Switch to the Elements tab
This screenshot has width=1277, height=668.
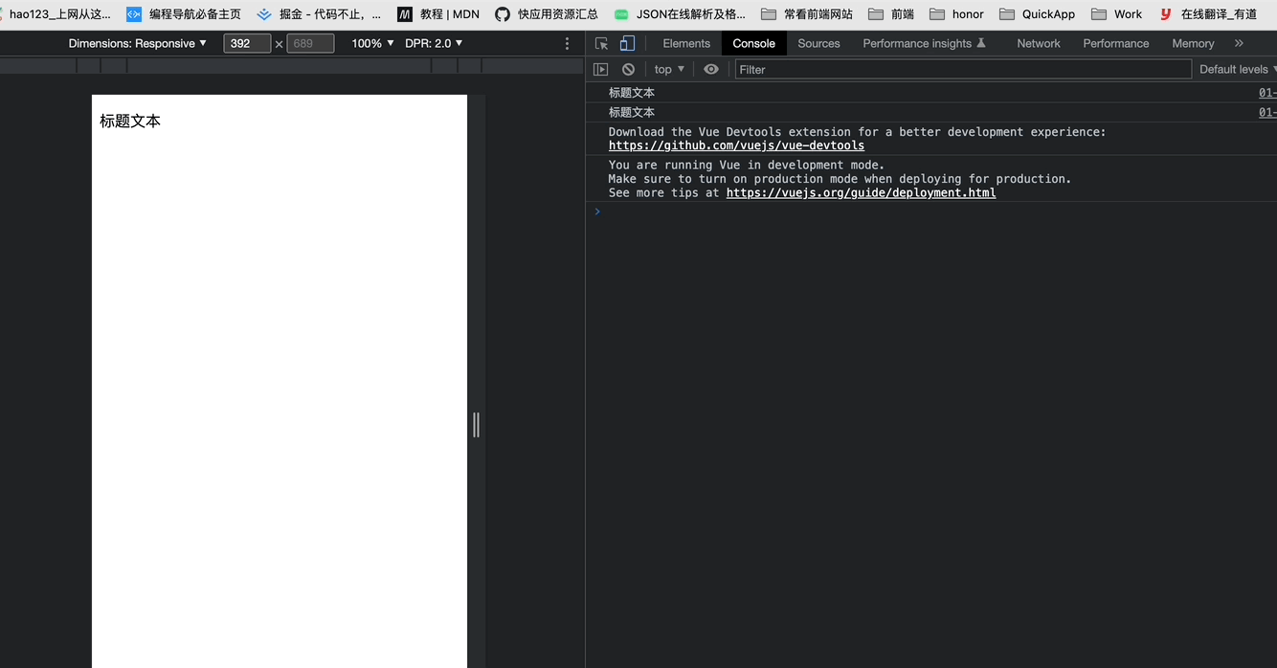click(x=686, y=43)
